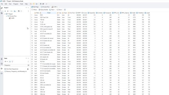Viewport: 169px width, 95px height.
Task: Click the Servers sidebar icon with folder
Action: pos(2,64)
